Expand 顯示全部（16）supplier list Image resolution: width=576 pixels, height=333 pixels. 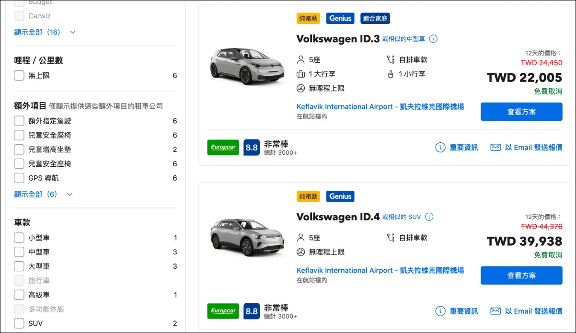45,32
